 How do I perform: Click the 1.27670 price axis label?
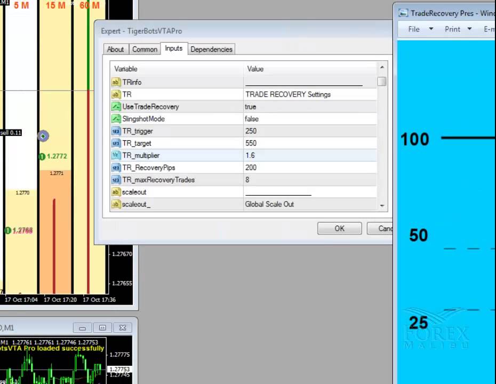click(x=122, y=254)
